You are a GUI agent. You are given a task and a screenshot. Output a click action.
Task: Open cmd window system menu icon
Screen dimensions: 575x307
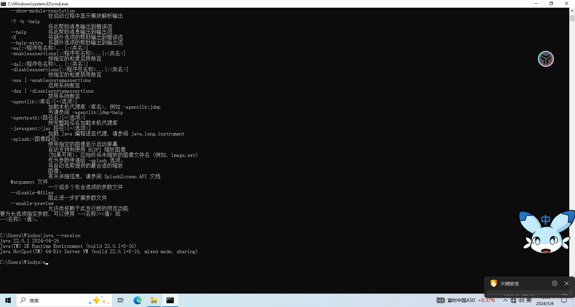[3, 4]
